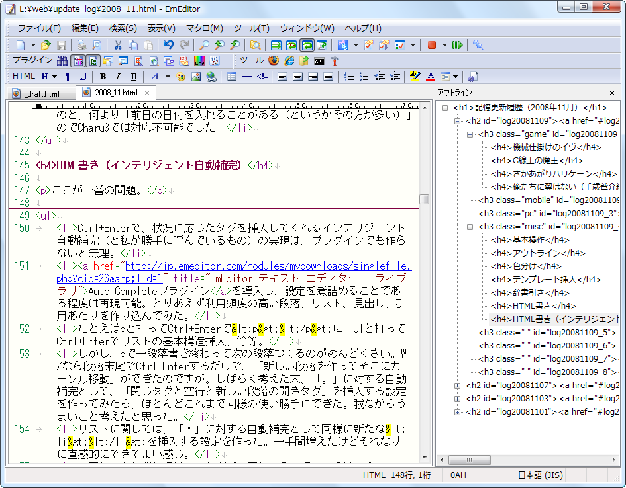626x488 pixels.
Task: Open the record macro dropdown arrow
Action: click(x=444, y=45)
